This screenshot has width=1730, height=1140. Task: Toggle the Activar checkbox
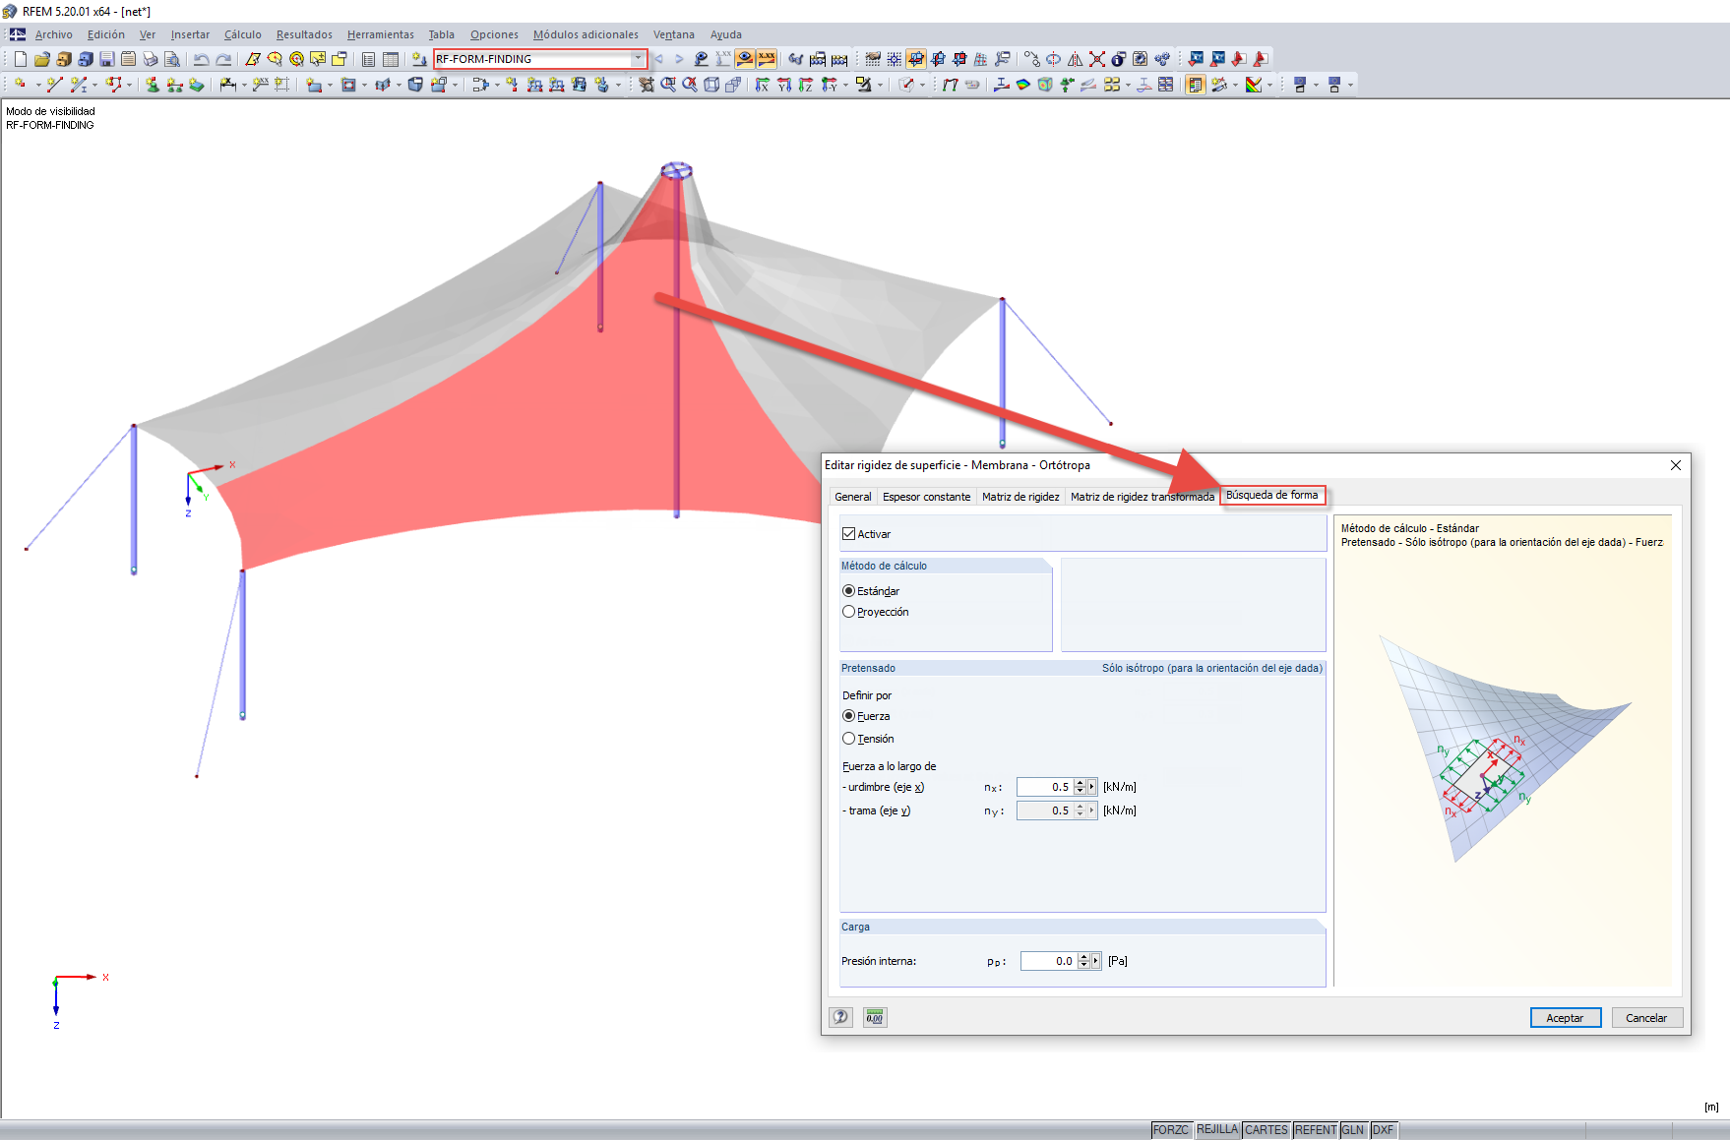point(849,534)
